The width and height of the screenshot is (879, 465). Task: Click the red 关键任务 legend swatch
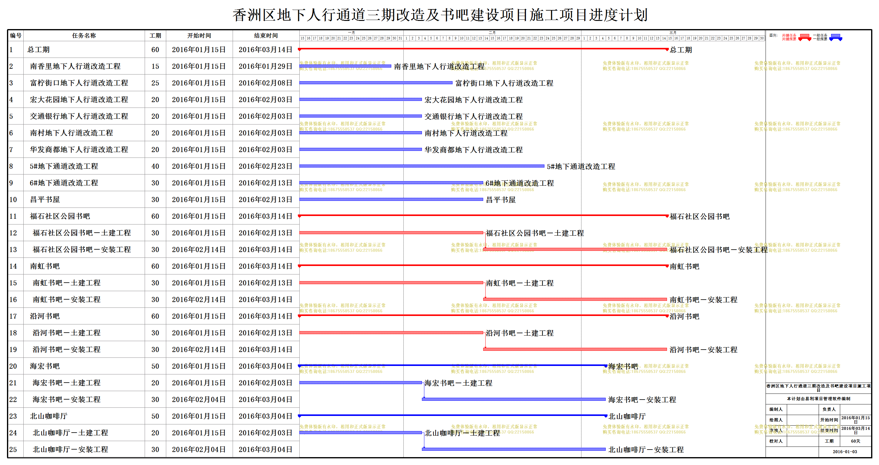(x=805, y=35)
